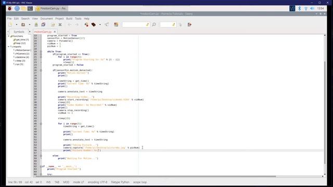Expand the recent files dropdown beside Open
333x187 pixels.
coord(30,24)
